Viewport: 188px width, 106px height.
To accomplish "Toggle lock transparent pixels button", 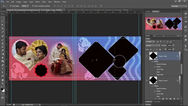I will click(x=151, y=49).
